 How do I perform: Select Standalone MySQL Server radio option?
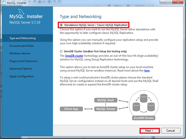pyautogui.click(x=61, y=25)
